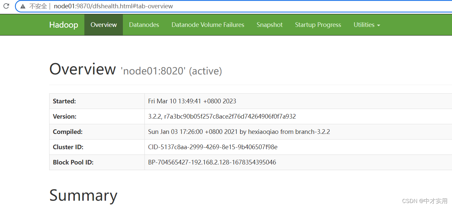Reload the page with the refresh icon
Viewport: 452px width, 207px height.
(6, 6)
